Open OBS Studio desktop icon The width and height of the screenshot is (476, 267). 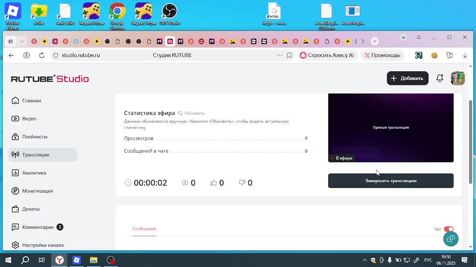coord(170,14)
